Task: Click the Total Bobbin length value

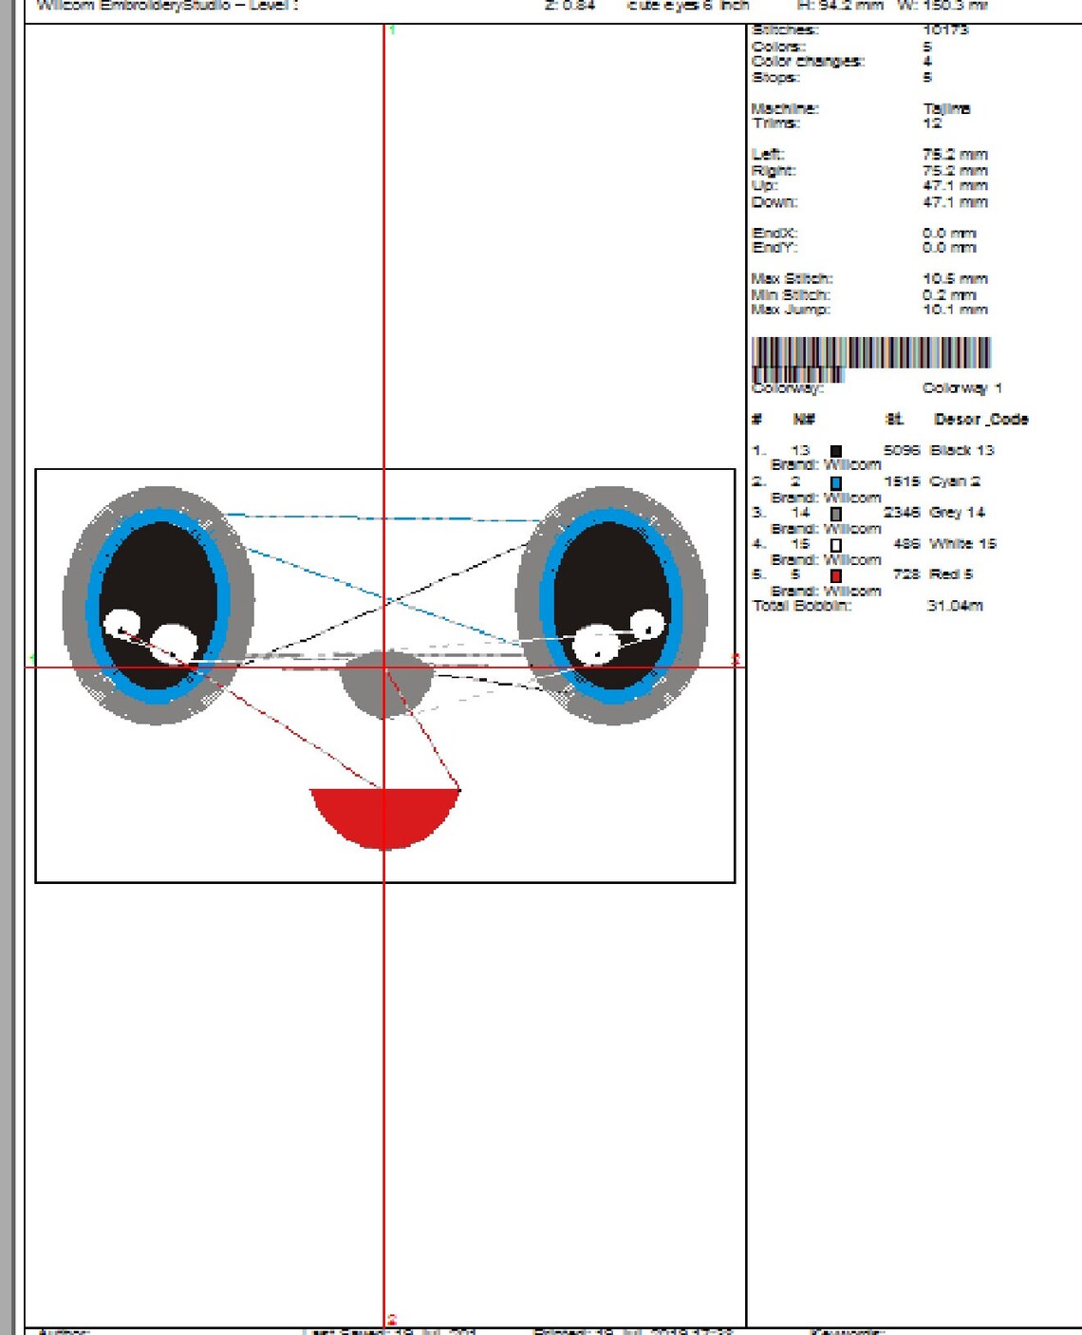Action: coord(955,606)
